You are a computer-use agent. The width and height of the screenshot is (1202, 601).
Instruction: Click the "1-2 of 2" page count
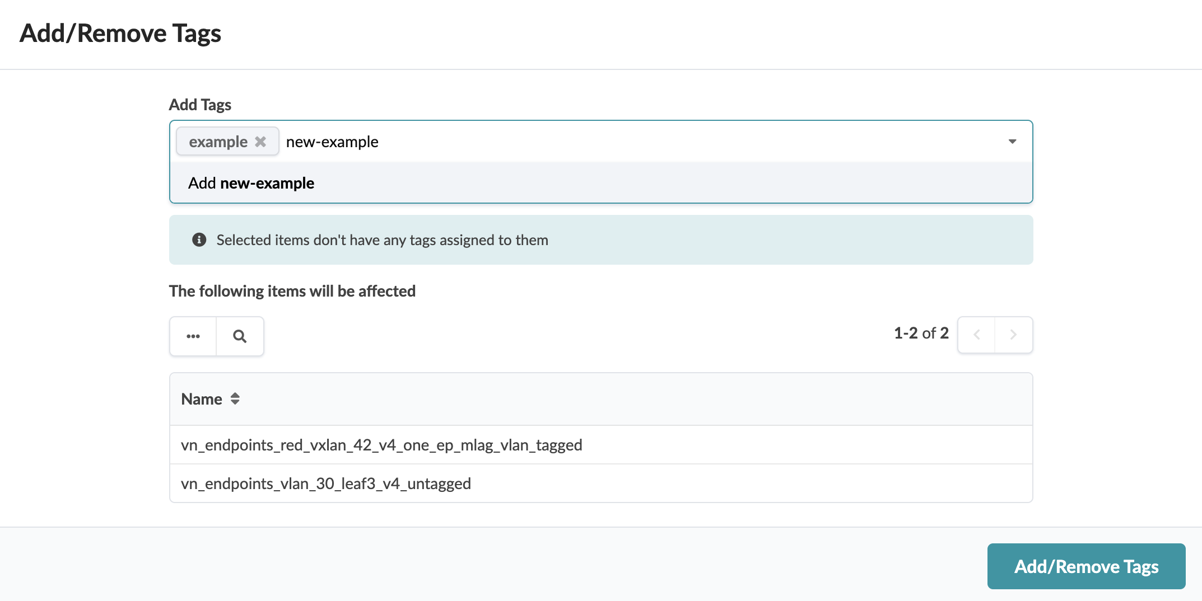tap(921, 334)
